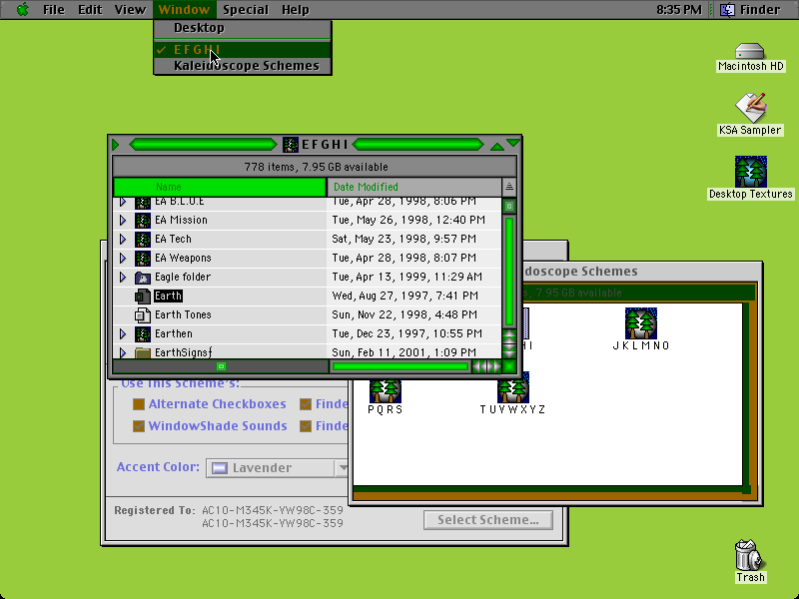
Task: Expand the EA Tech folder triangle
Action: 123,239
